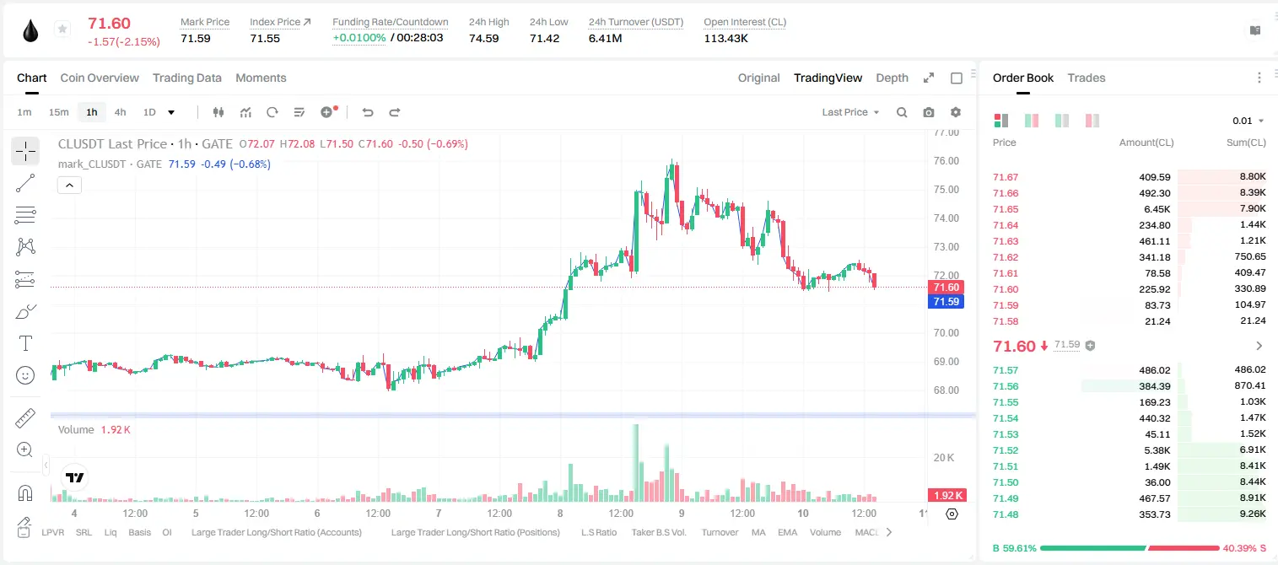Open the Last Price dropdown

[850, 112]
